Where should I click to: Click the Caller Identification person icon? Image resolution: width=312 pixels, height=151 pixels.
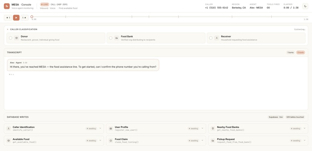point(9,129)
